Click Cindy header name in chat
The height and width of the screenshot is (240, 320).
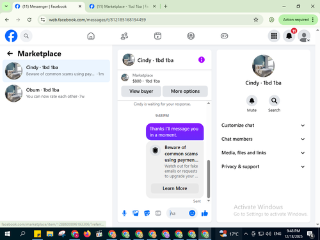click(x=156, y=60)
